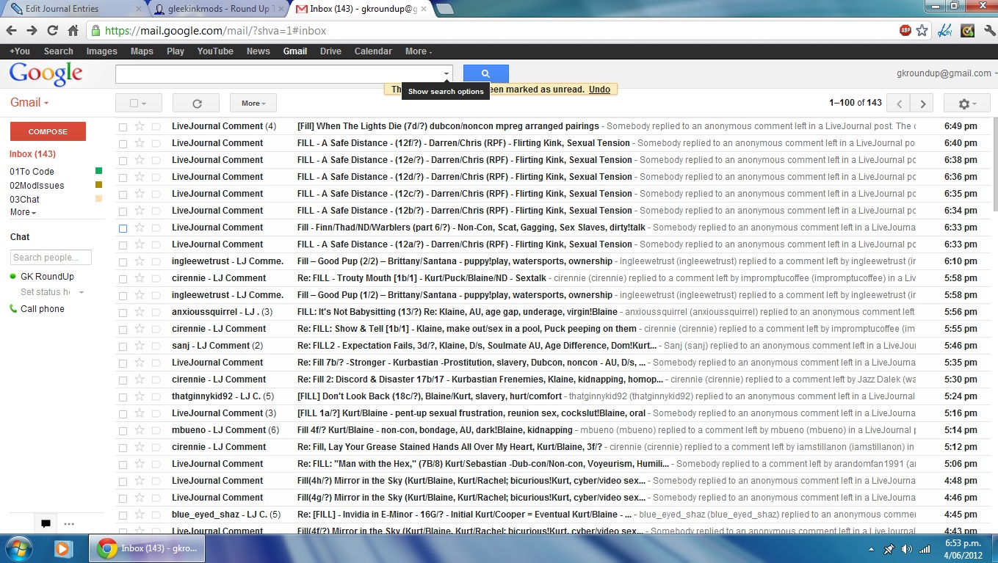Click olive color box of 02ModIssues

tap(99, 185)
